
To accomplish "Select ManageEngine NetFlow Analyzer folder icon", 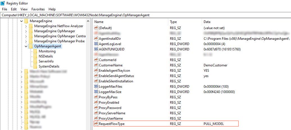I will [x=31, y=26].
